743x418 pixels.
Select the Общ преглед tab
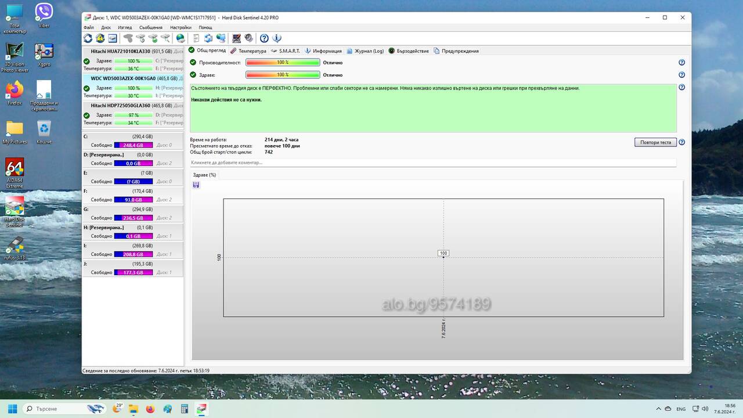[x=207, y=51]
